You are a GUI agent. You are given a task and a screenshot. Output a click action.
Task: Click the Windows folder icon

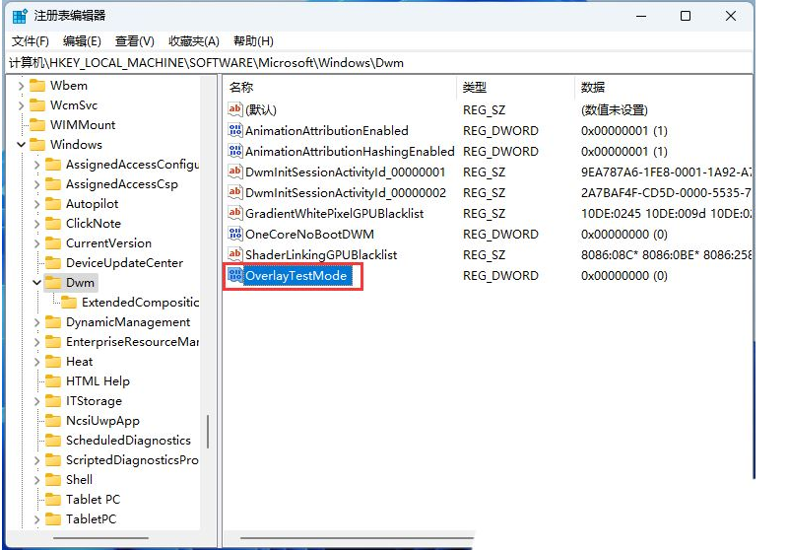tap(37, 145)
